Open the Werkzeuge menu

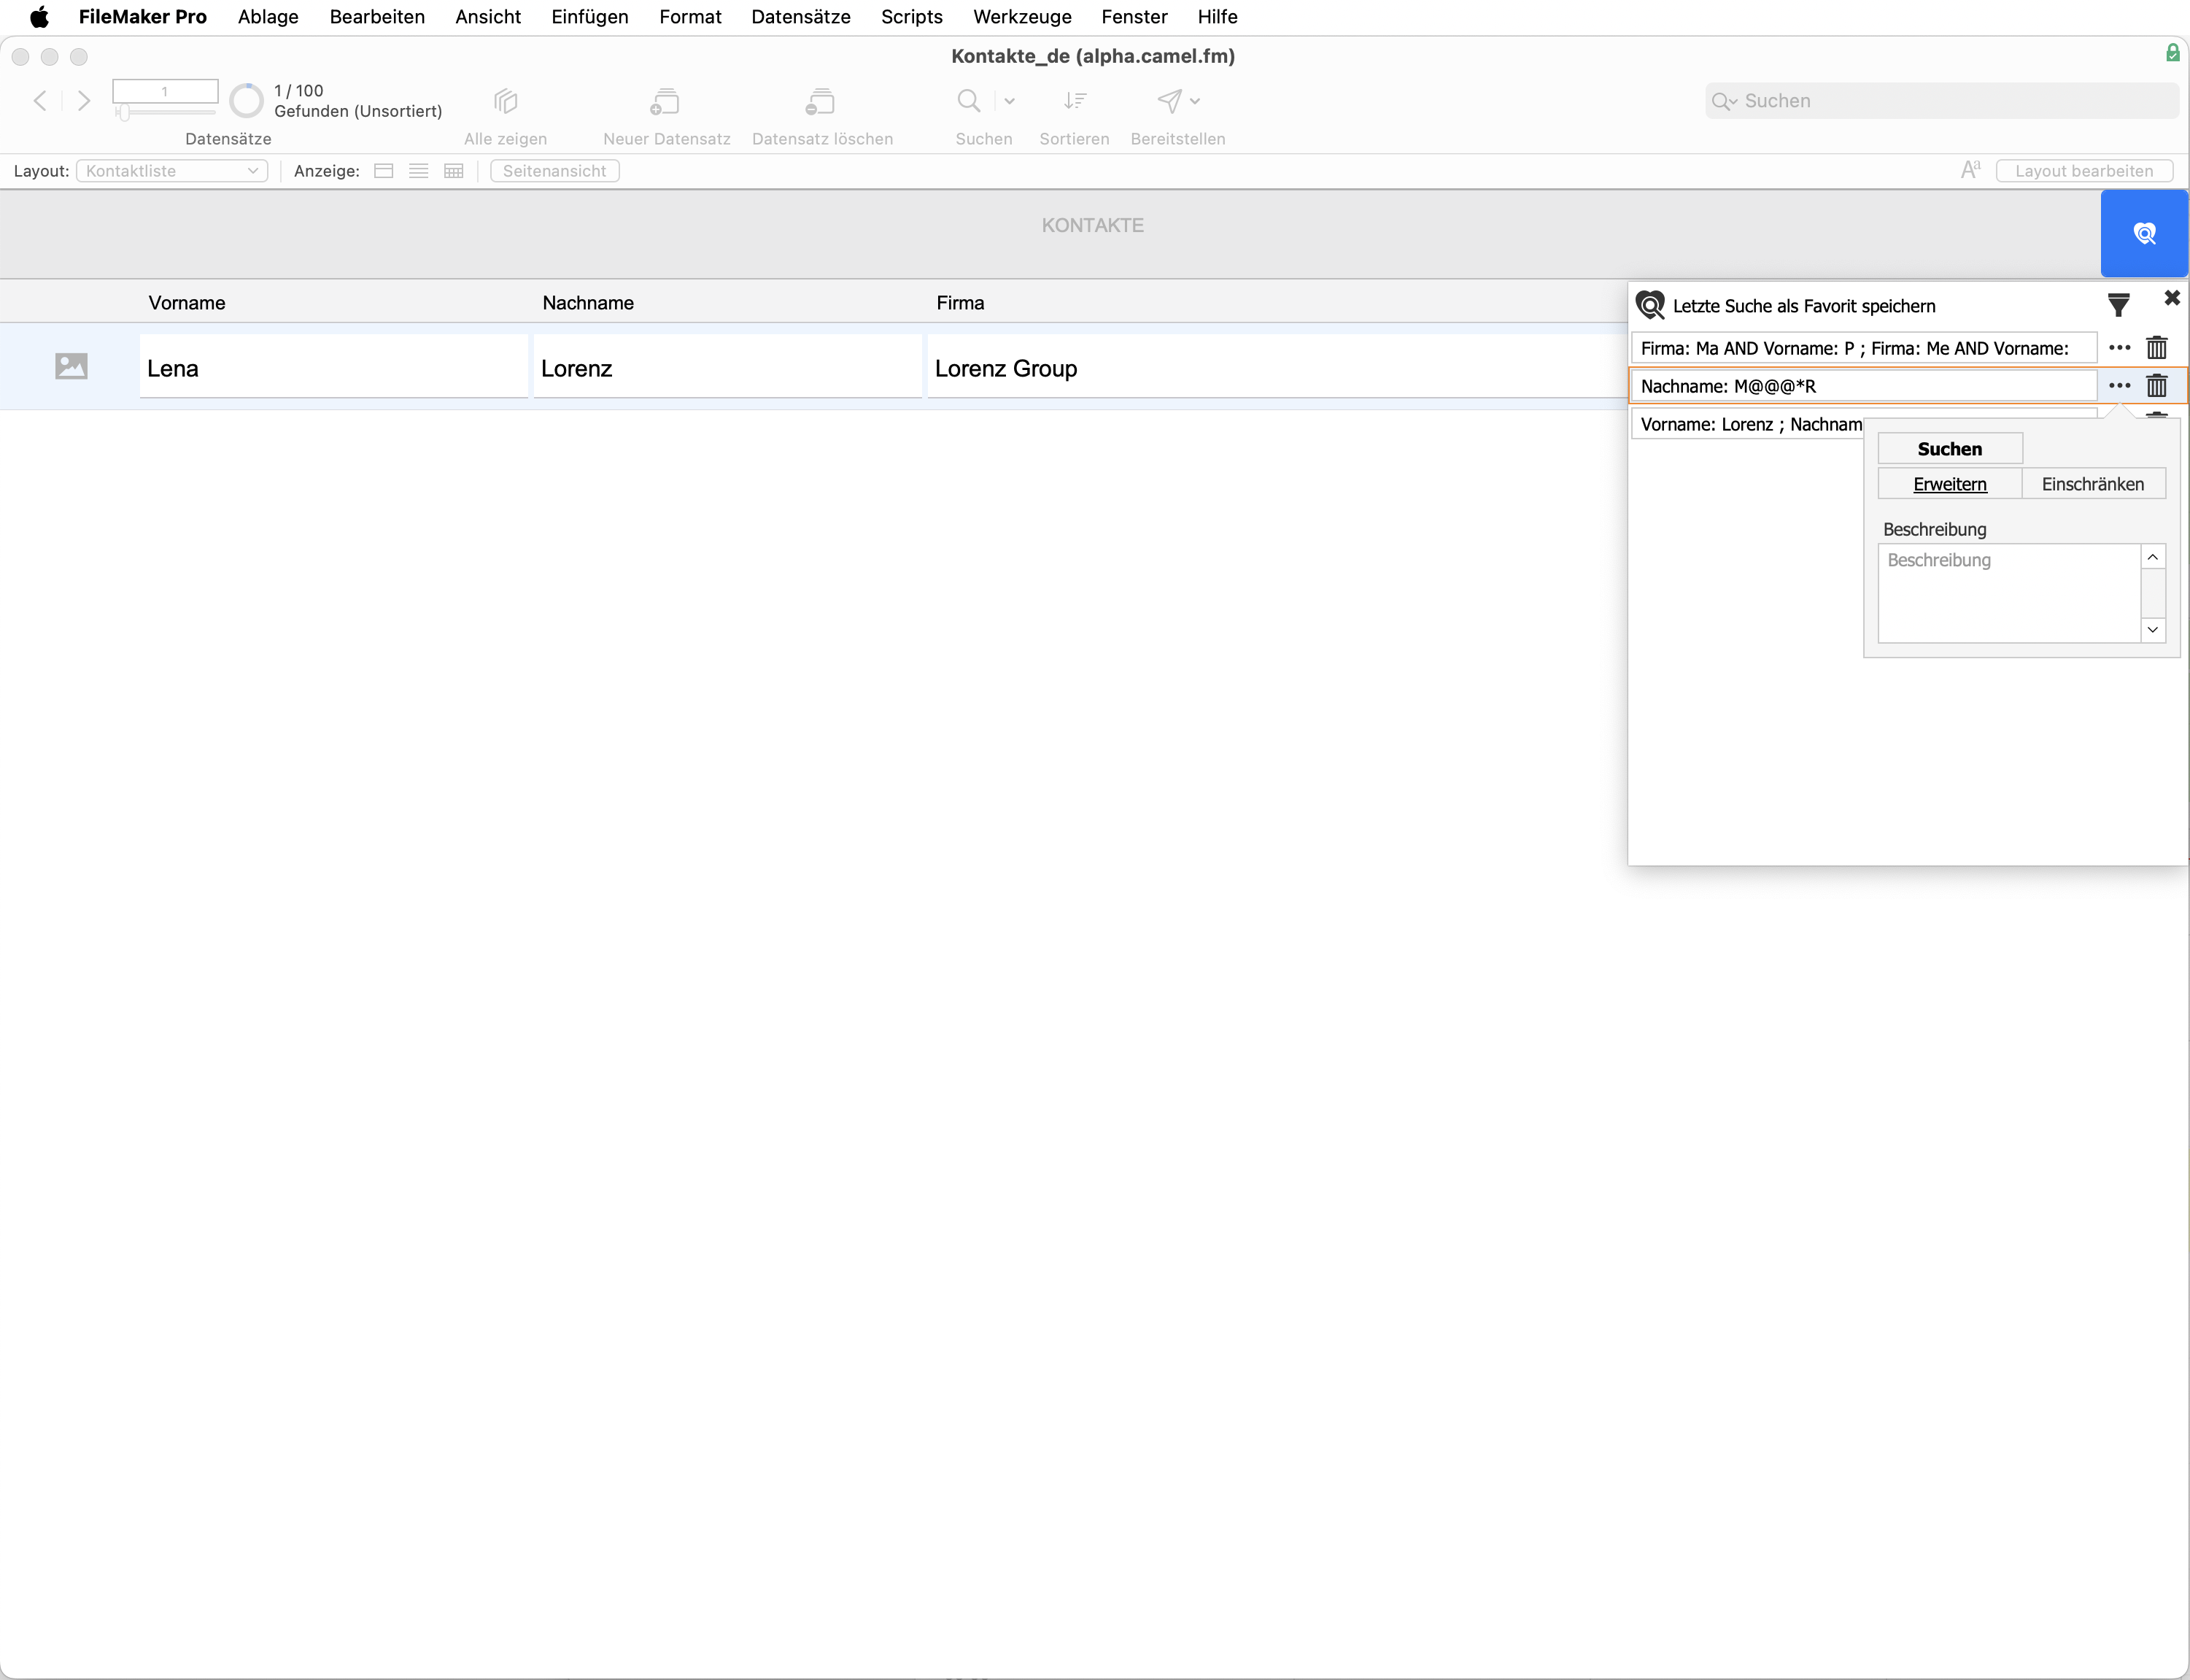1021,17
